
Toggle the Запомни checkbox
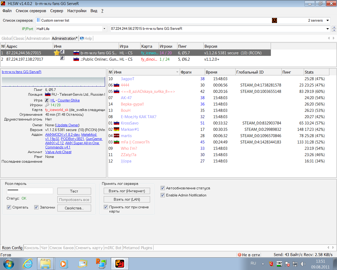[36, 207]
